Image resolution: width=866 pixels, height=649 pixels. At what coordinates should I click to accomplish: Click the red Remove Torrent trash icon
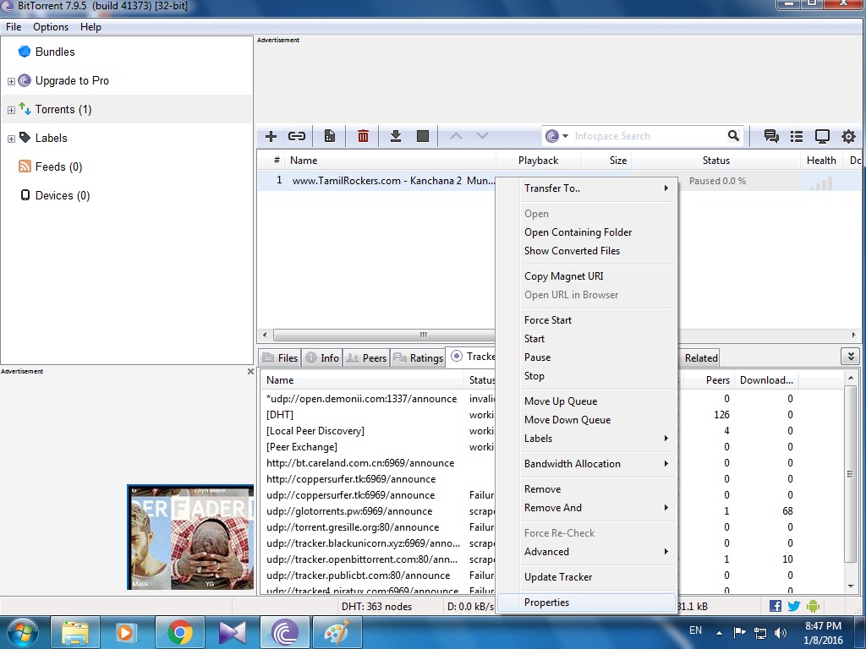[363, 136]
